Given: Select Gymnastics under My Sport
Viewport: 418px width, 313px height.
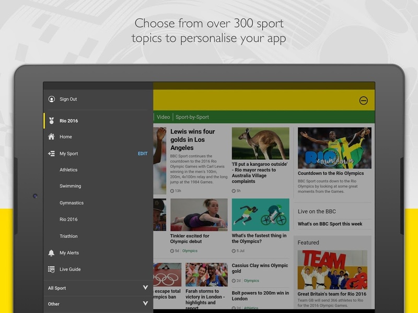Looking at the screenshot, I should (72, 203).
